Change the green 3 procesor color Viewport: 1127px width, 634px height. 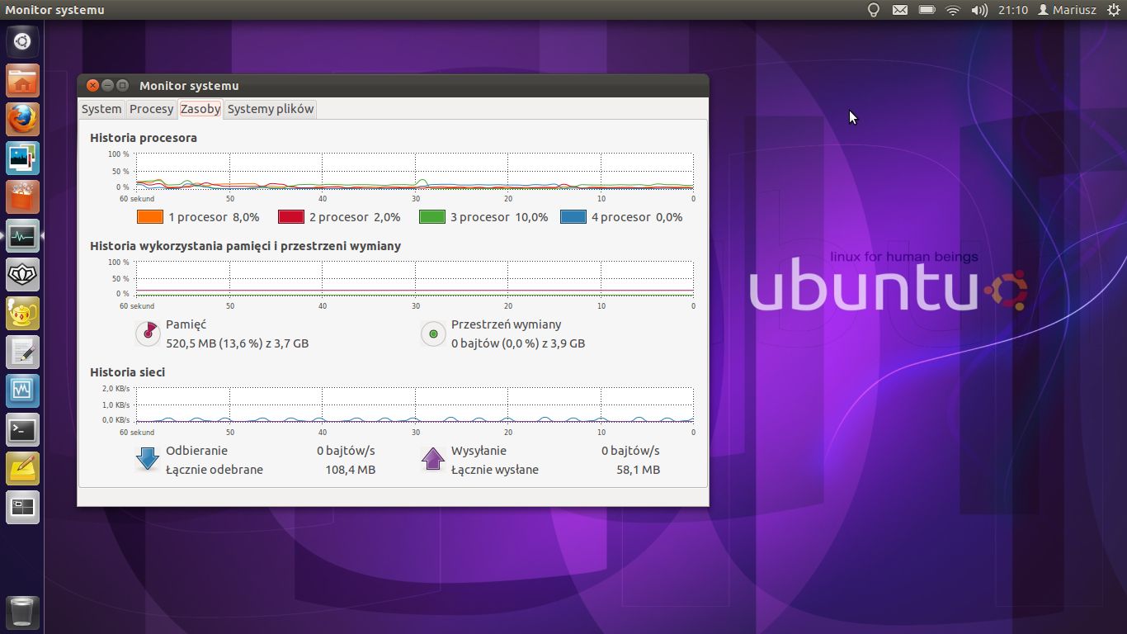click(x=432, y=217)
